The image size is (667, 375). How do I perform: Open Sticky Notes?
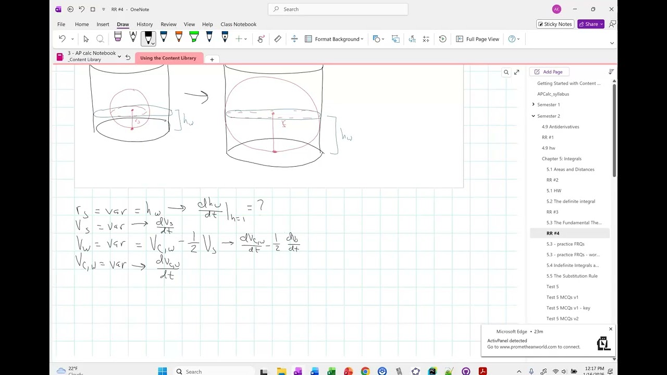(554, 24)
